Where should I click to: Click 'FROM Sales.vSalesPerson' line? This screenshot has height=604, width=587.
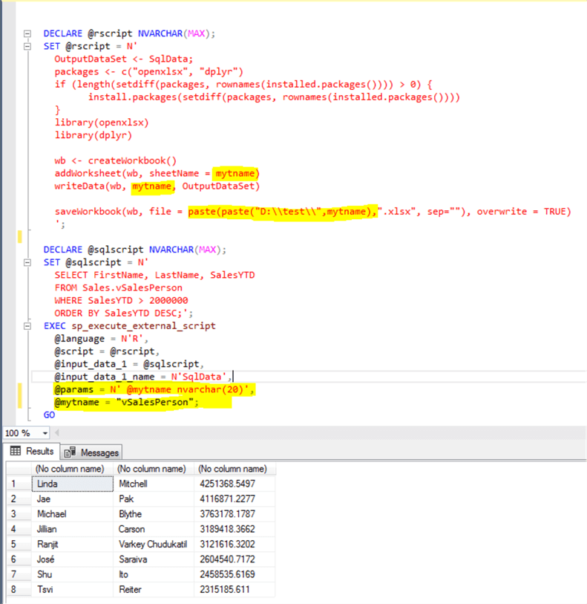click(x=119, y=288)
